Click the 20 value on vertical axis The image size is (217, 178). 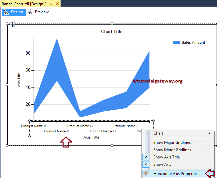click(x=28, y=104)
